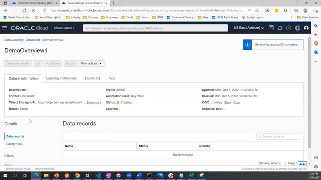Open Edge settings and more menu

pos(315,10)
